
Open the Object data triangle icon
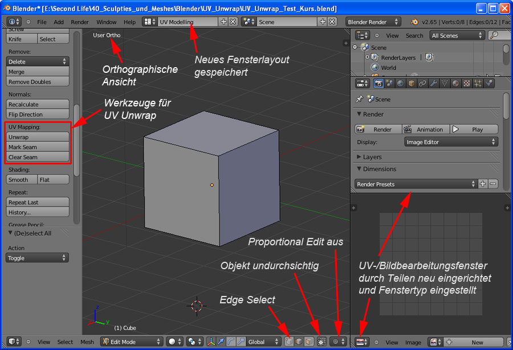click(x=444, y=84)
